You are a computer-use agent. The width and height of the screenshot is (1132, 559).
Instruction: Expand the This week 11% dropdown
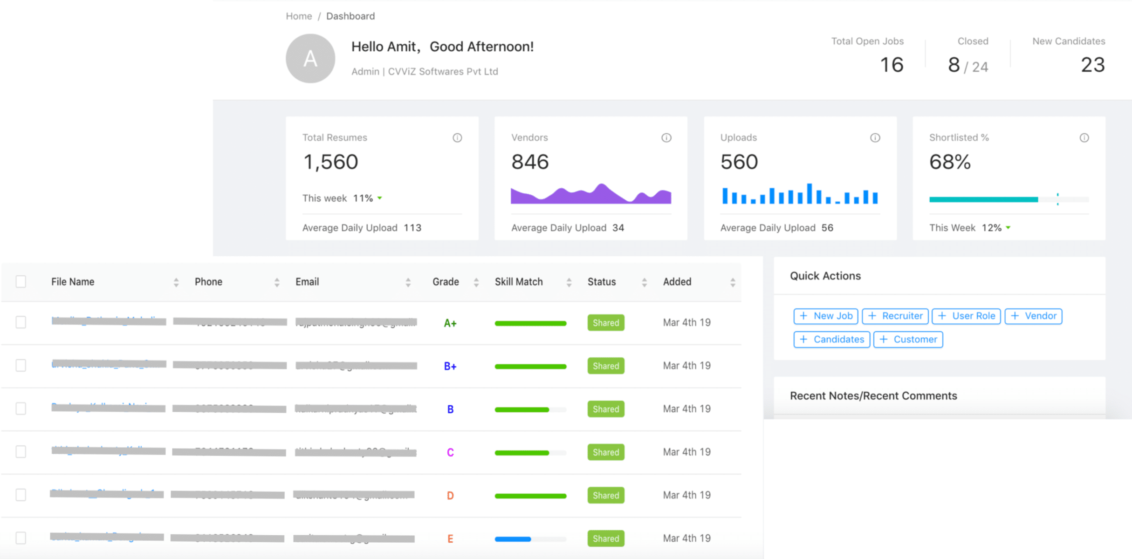coord(379,198)
